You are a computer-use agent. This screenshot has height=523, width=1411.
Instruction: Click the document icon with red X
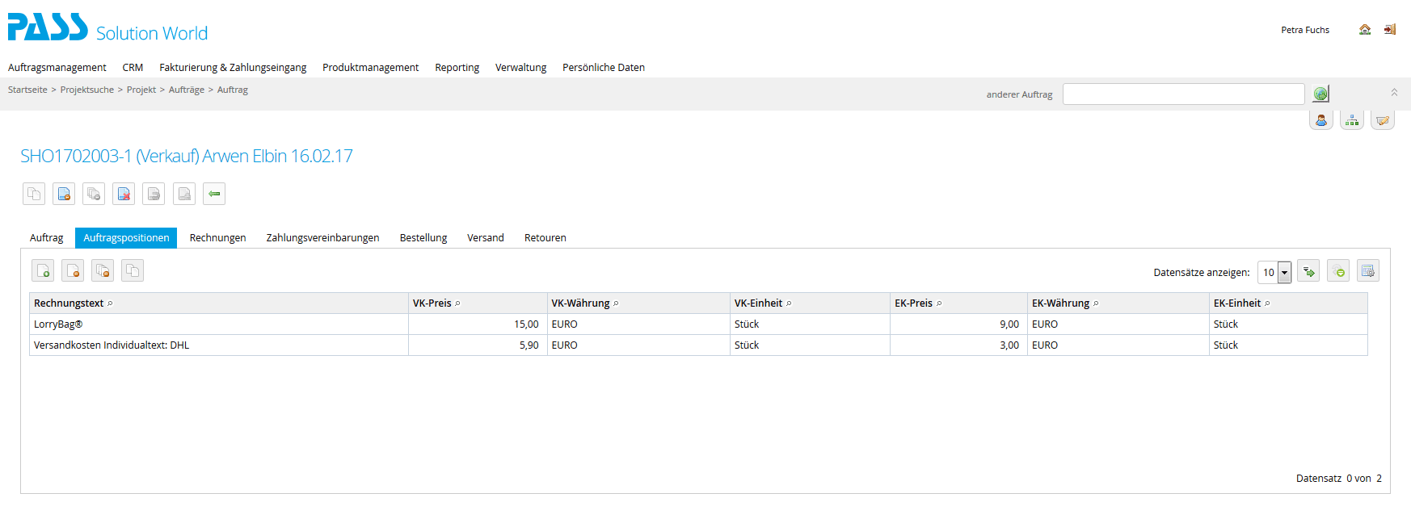[124, 194]
